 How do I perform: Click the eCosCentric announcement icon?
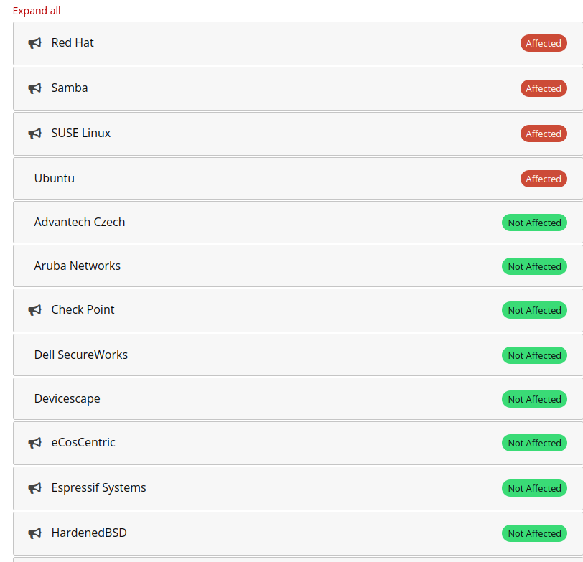coord(34,443)
